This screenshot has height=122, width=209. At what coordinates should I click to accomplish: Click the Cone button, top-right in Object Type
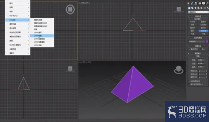pyautogui.click(x=203, y=22)
